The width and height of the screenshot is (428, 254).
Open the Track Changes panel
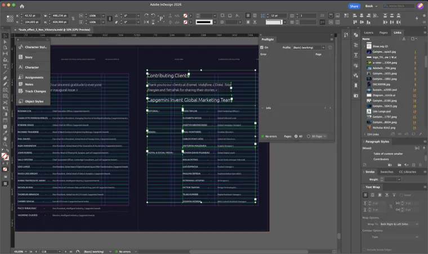pyautogui.click(x=33, y=91)
